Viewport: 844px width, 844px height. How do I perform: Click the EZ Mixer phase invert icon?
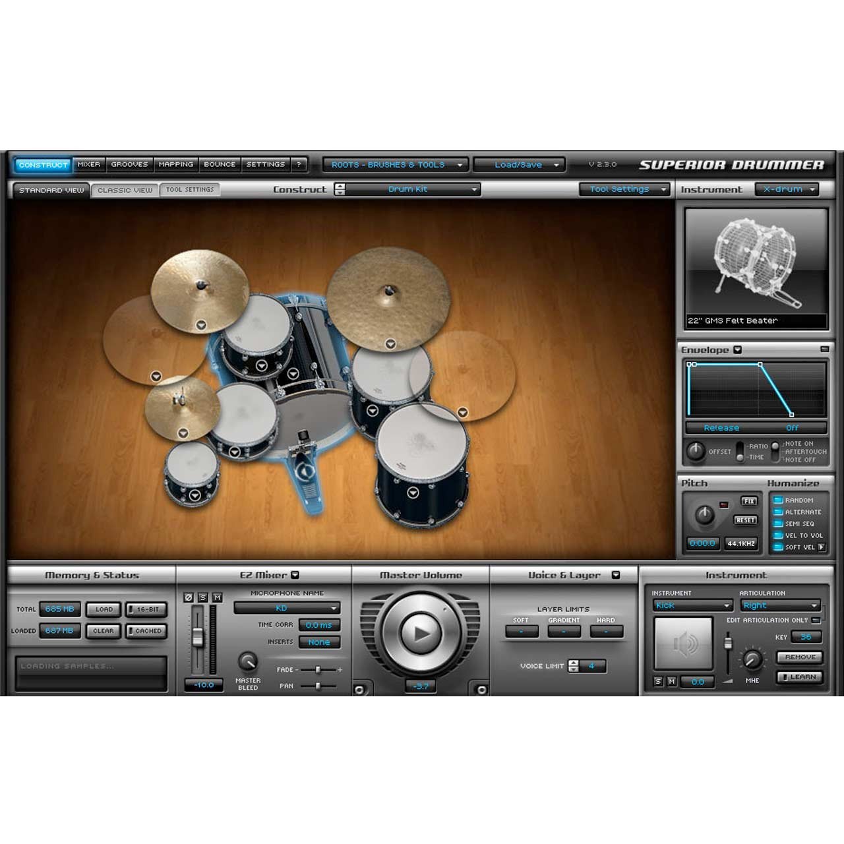pyautogui.click(x=189, y=597)
